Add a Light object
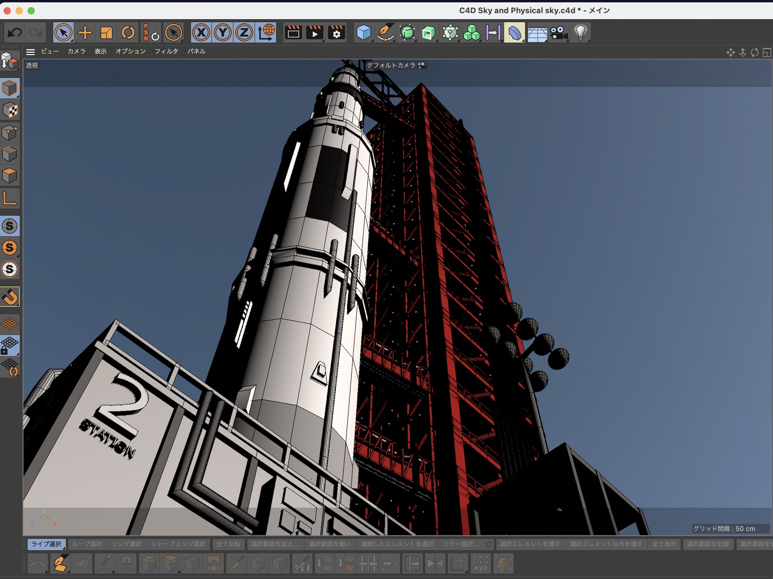 tap(580, 32)
